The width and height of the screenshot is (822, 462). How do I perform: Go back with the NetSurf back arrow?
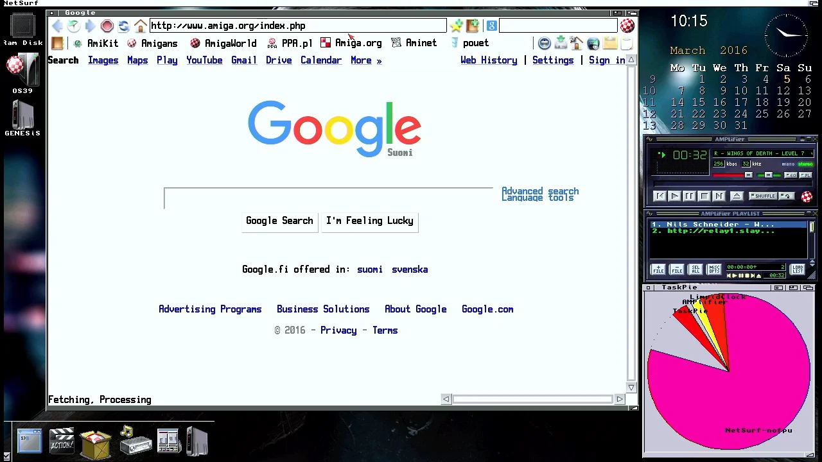tap(57, 26)
